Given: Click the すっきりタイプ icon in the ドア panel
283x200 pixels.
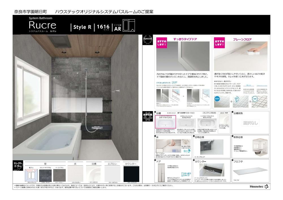Looking at the screenshot, I should point(186,175).
